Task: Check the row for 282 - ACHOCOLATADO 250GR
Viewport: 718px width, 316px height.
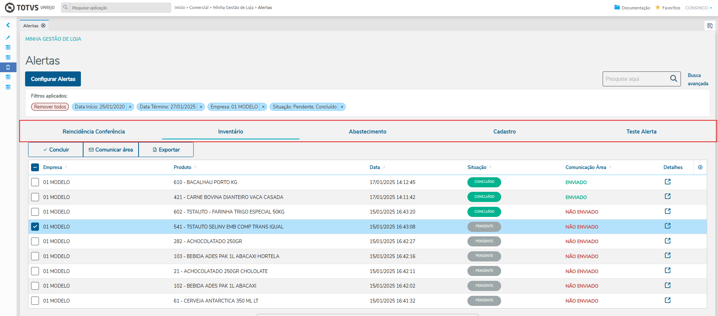Action: point(35,241)
